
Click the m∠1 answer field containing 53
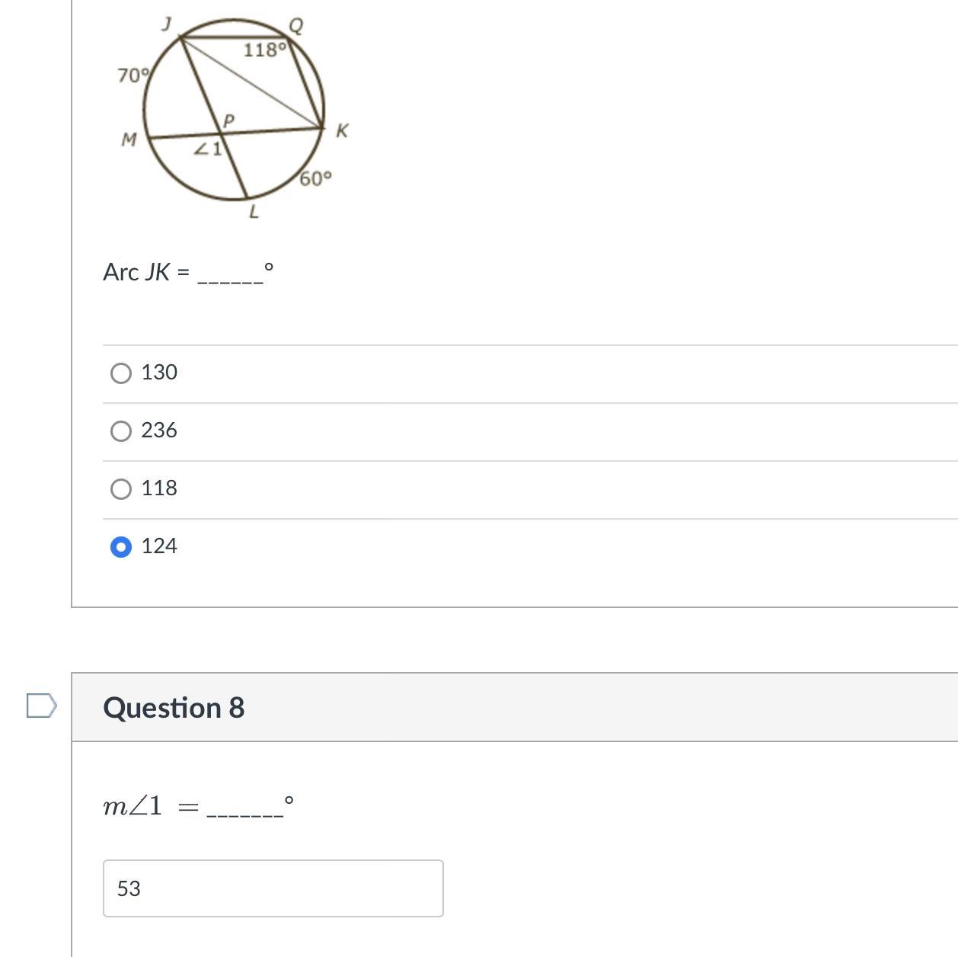tap(273, 888)
